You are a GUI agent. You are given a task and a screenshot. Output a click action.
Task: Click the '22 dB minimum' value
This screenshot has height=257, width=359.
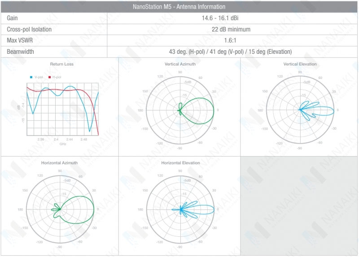[x=231, y=29]
